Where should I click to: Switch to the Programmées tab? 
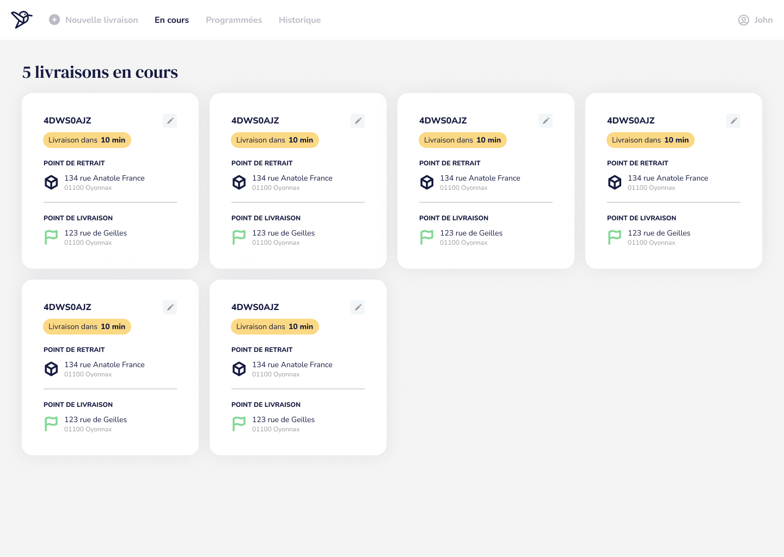click(234, 20)
